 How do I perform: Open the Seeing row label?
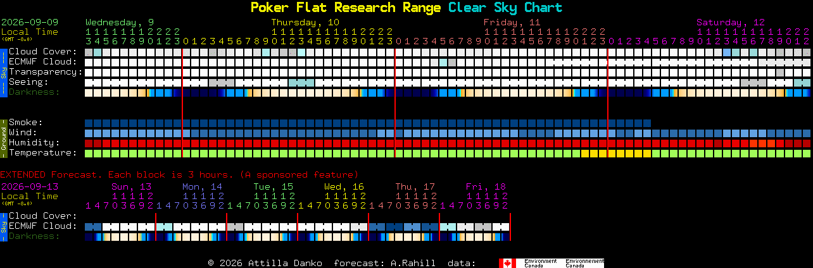click(x=28, y=82)
